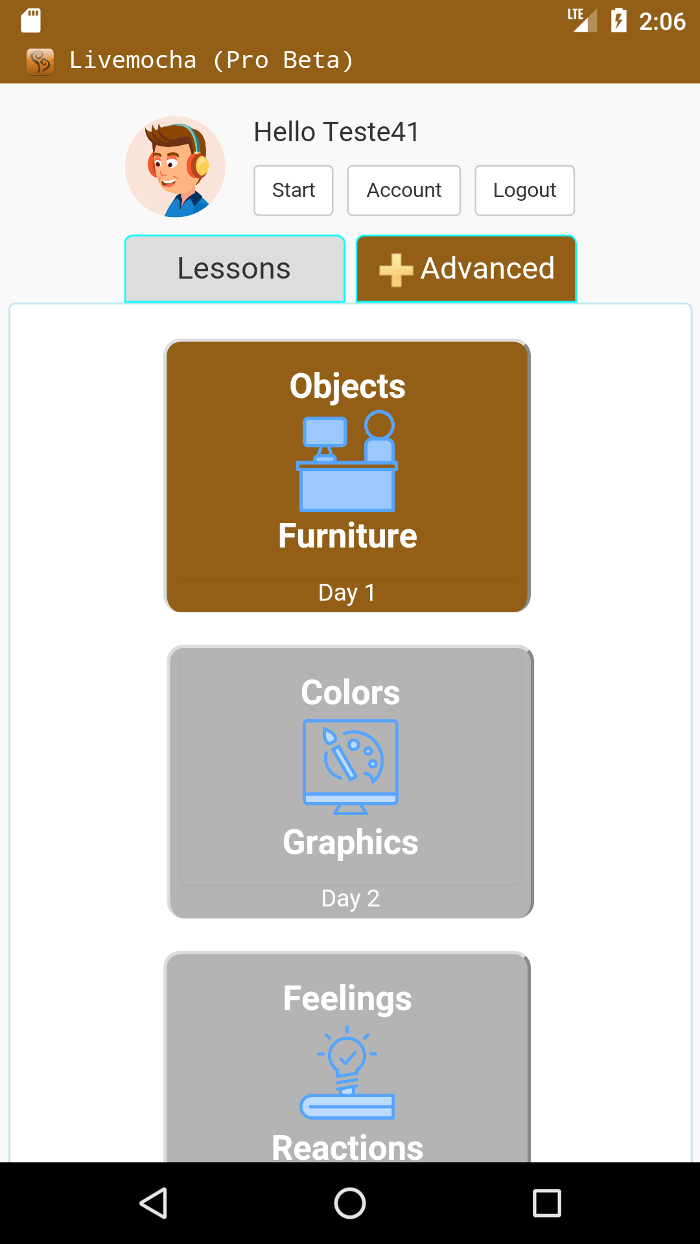Switch to the Lessons tab
Image resolution: width=700 pixels, height=1244 pixels.
(234, 268)
